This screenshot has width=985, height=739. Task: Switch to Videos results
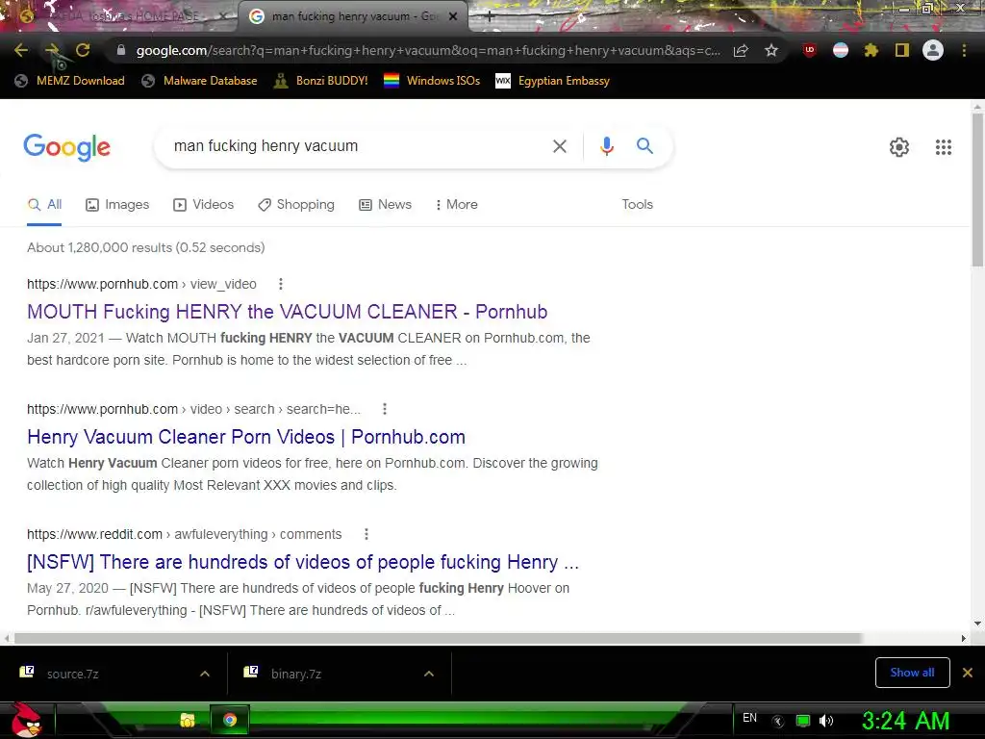(x=204, y=205)
